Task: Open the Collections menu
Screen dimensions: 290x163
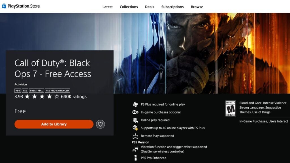Action: [x=129, y=7]
